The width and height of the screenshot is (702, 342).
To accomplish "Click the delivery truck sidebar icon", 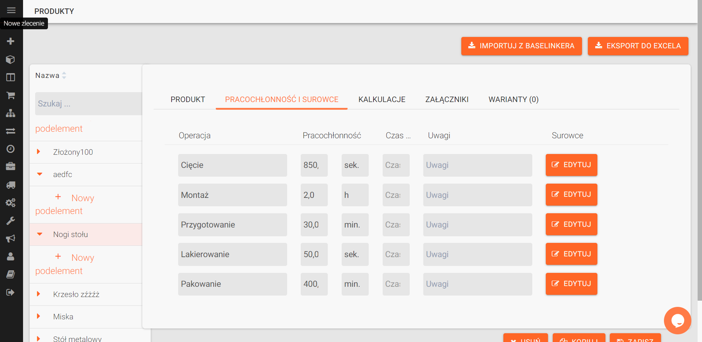I will tap(11, 185).
